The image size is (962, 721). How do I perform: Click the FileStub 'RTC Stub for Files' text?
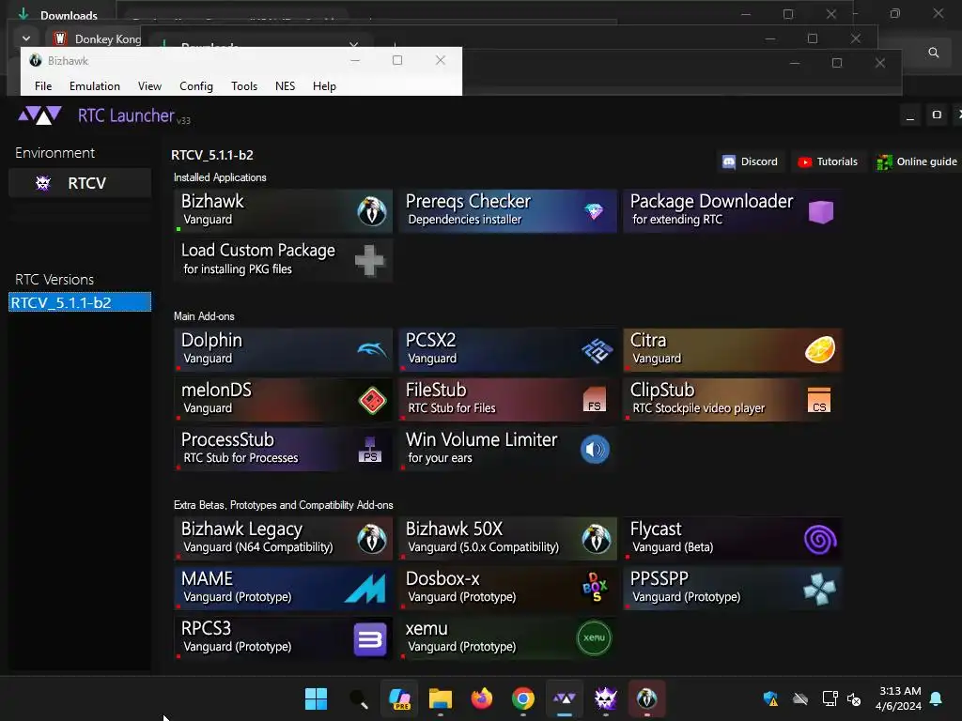pyautogui.click(x=452, y=408)
